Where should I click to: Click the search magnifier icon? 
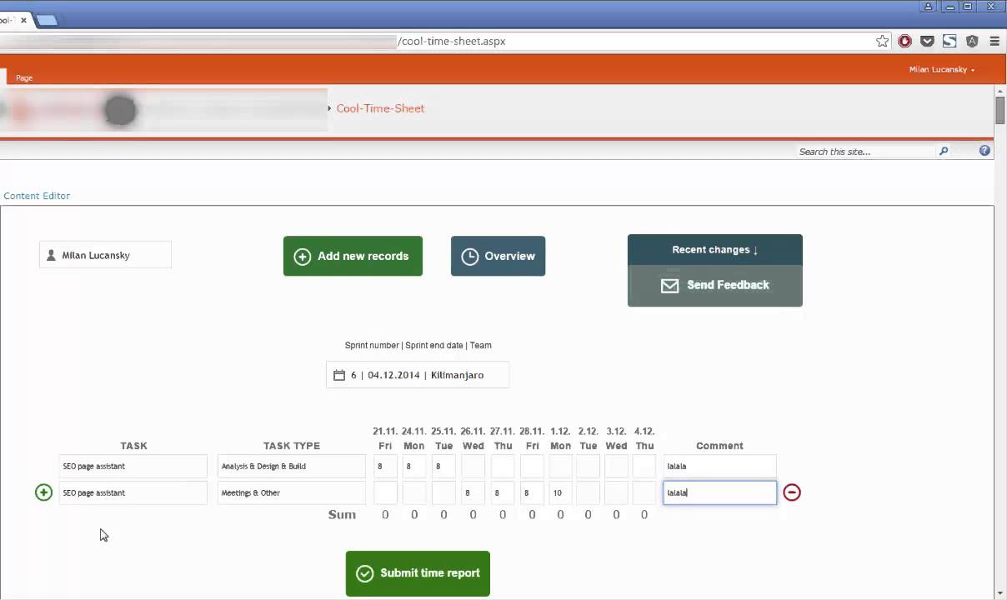click(944, 152)
